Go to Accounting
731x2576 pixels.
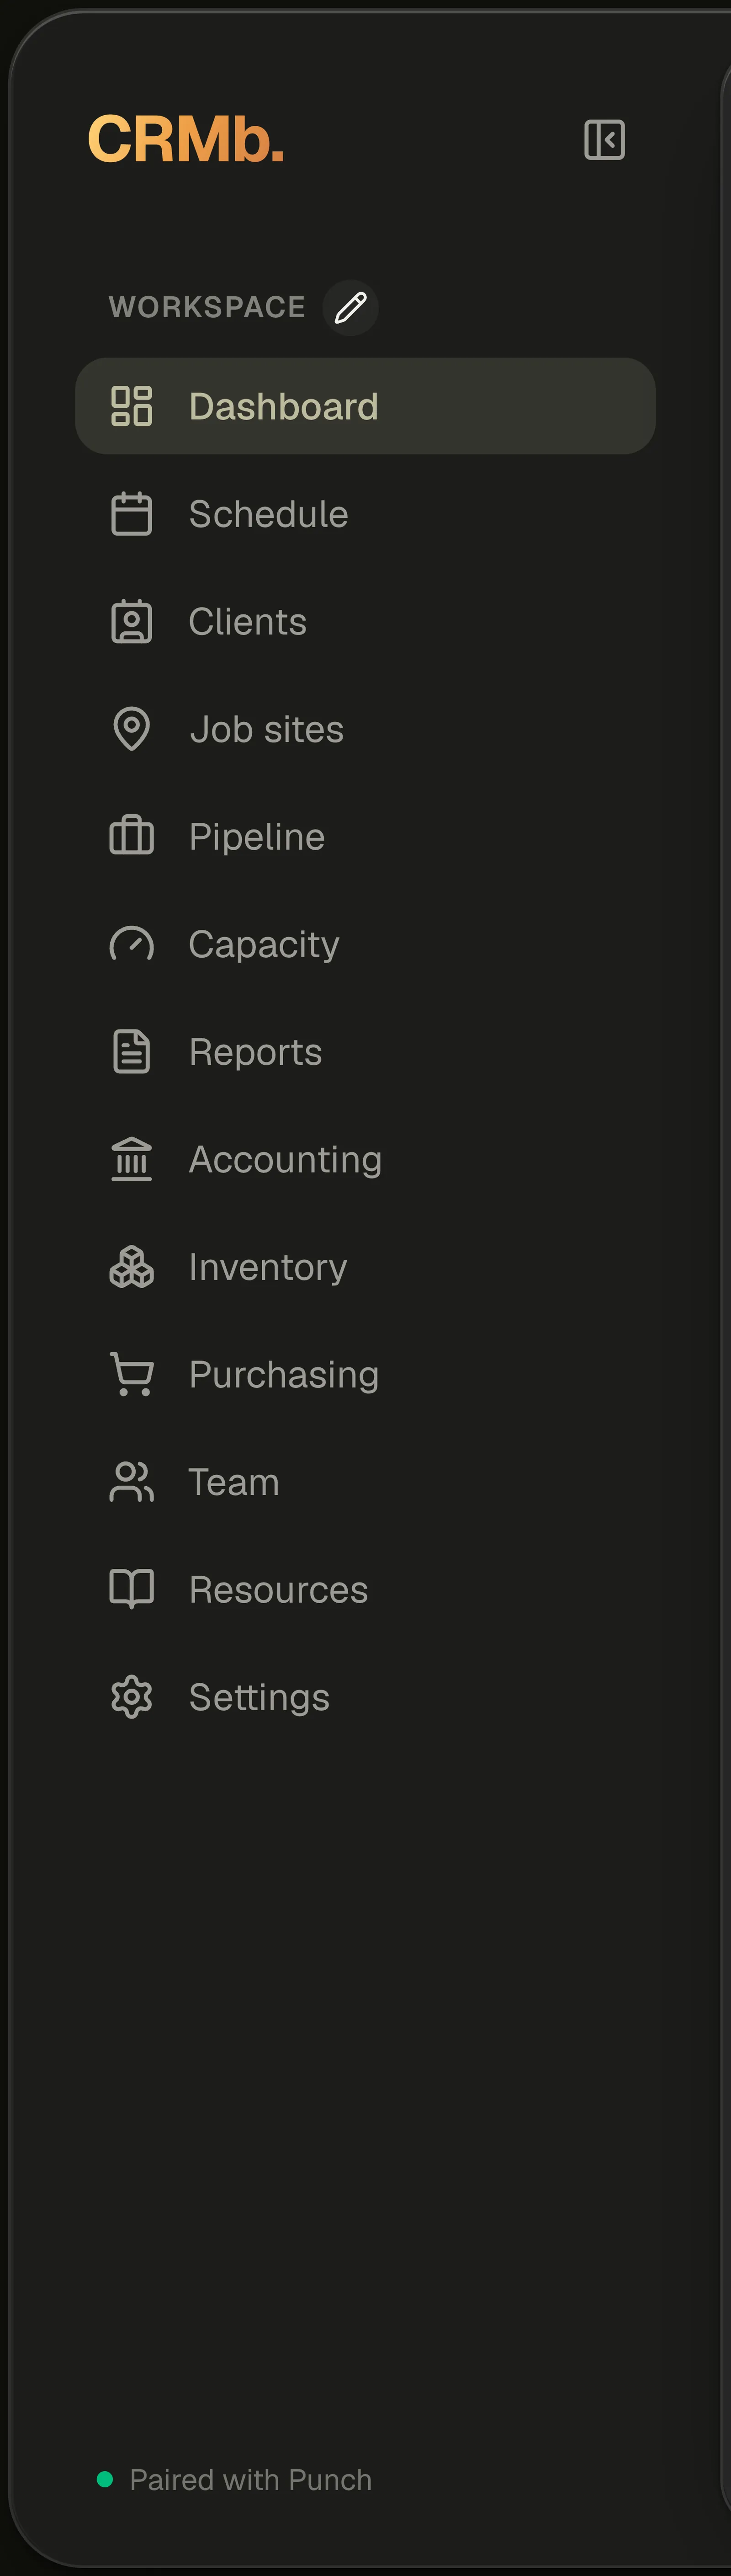[365, 1159]
